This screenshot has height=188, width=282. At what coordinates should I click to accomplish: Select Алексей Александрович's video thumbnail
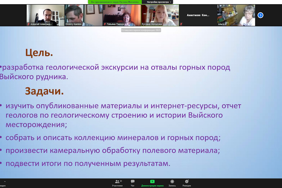point(45,15)
